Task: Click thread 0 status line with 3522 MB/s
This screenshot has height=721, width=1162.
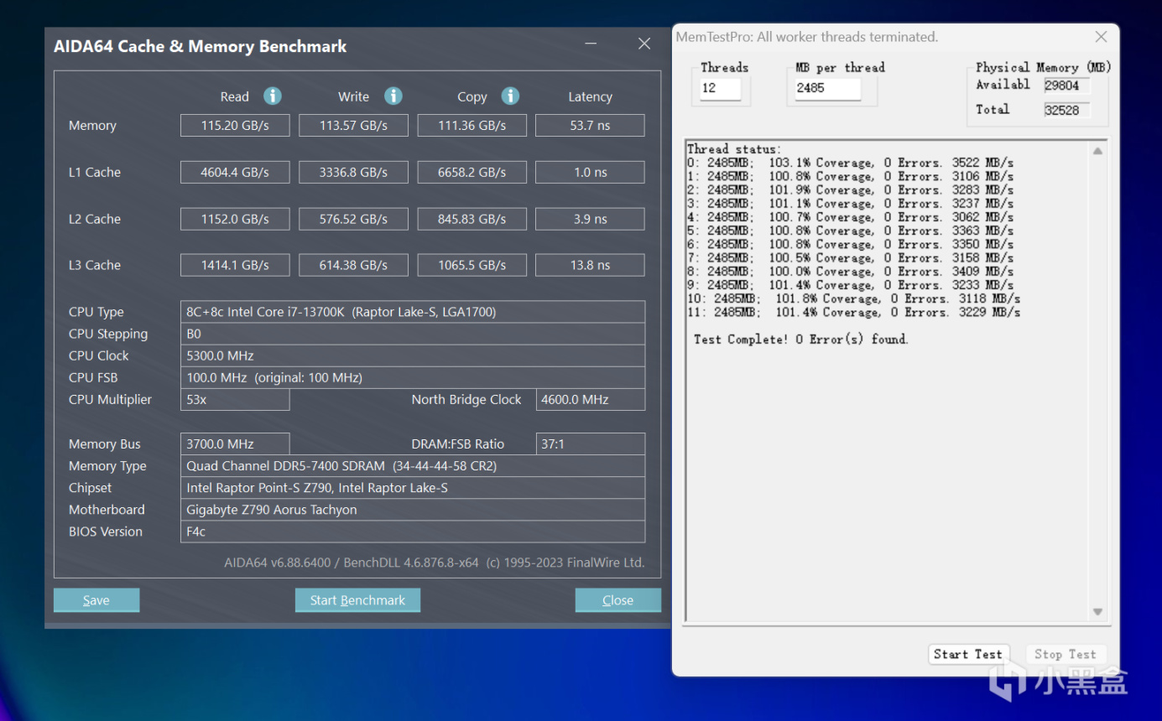Action: (850, 163)
